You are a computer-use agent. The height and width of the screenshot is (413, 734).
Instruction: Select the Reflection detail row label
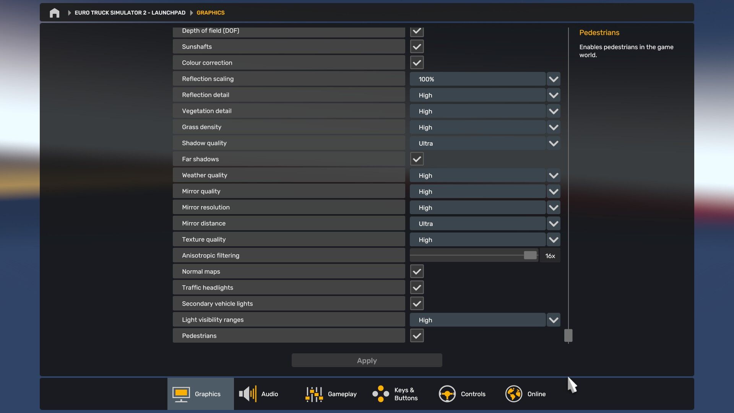289,95
